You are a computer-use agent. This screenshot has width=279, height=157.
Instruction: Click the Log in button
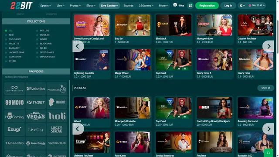point(228,6)
